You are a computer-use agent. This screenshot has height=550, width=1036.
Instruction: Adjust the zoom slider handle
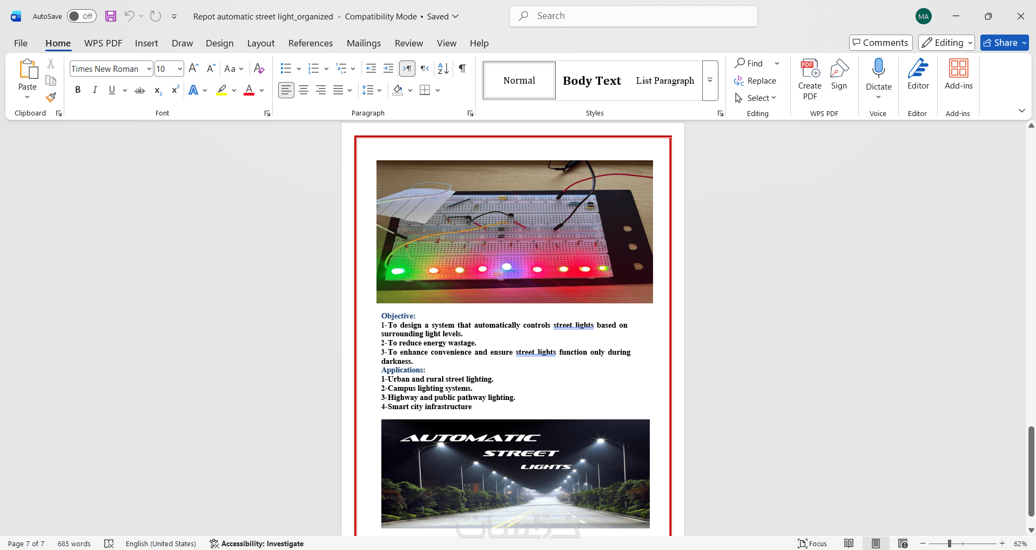(949, 544)
